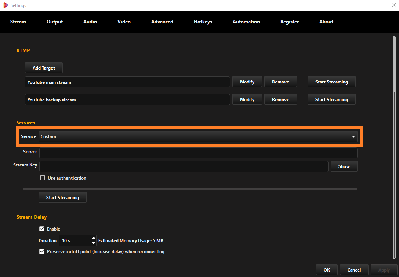Show the hidden Stream Key
This screenshot has width=399, height=277.
344,166
